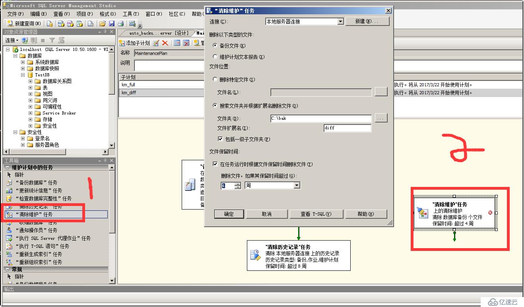Click the subplan properties edit icon
This screenshot has width=524, height=307.
pyautogui.click(x=156, y=43)
